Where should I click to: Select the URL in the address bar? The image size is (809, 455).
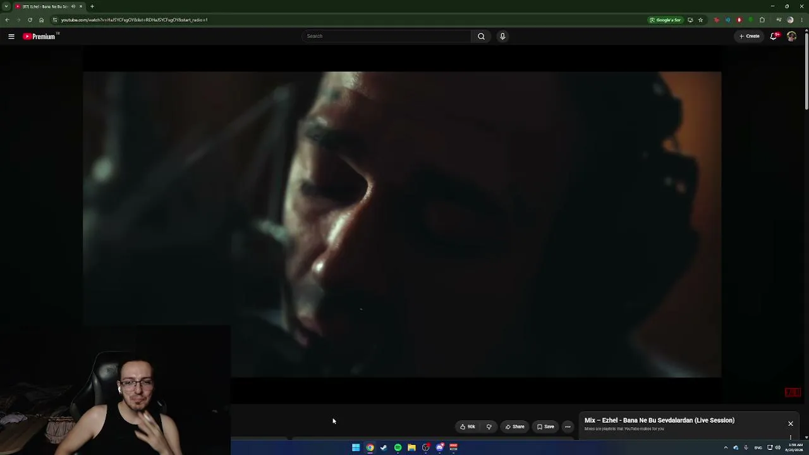[x=135, y=20]
